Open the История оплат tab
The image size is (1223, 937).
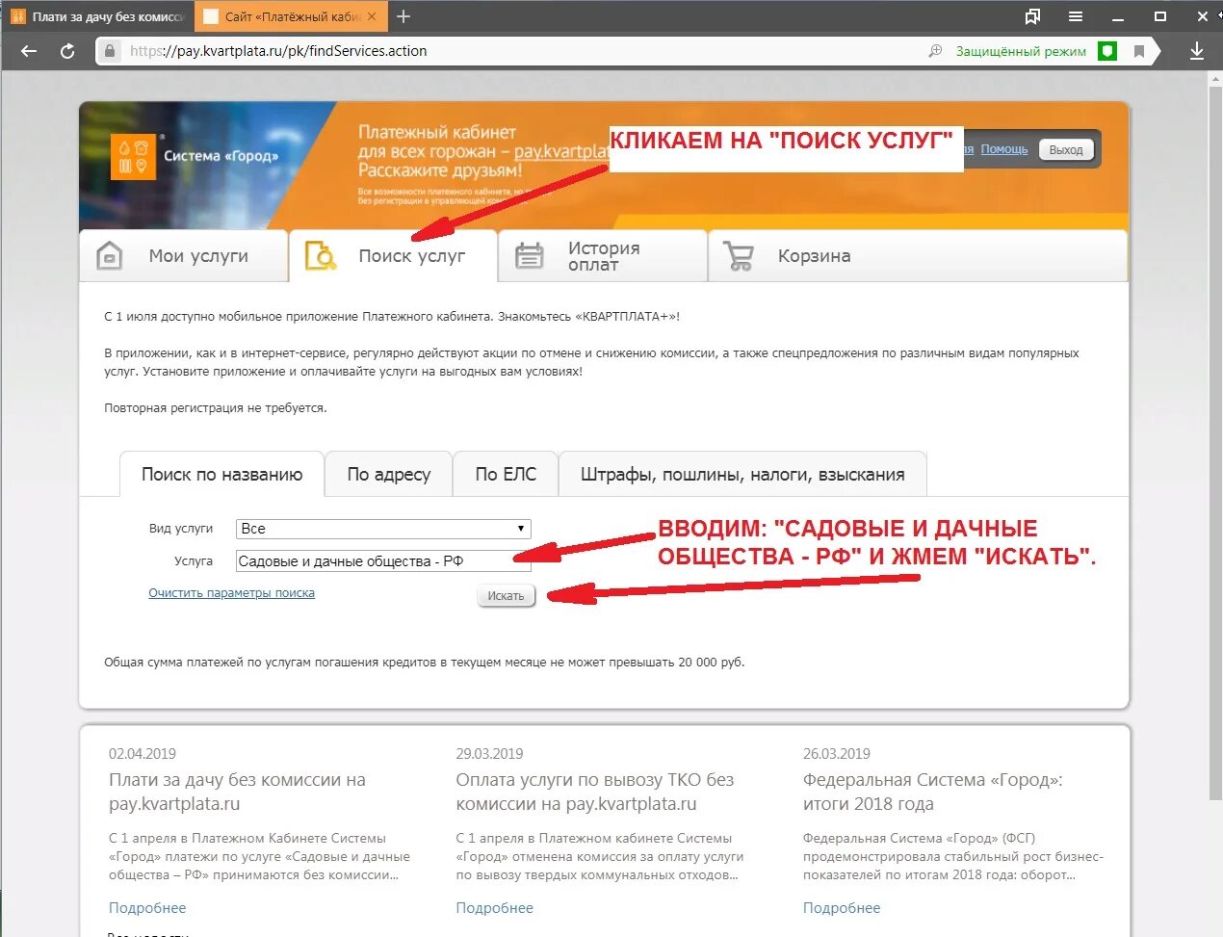coord(603,255)
